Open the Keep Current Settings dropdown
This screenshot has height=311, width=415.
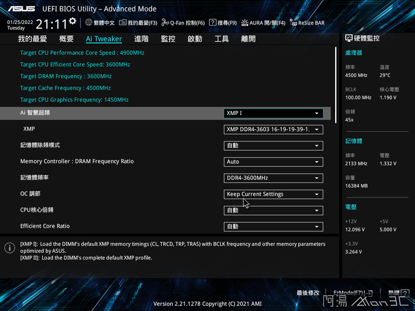point(273,194)
